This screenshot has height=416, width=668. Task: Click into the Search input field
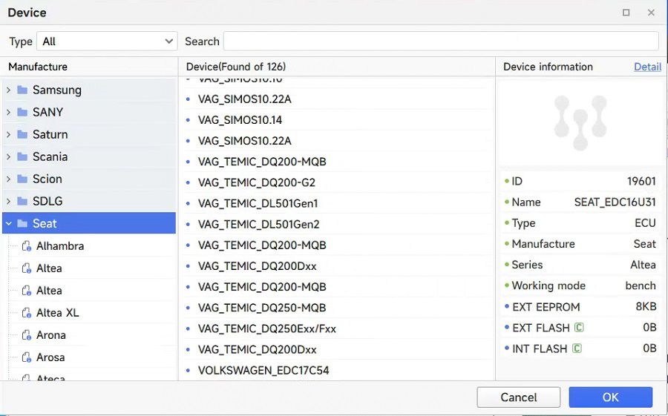(441, 42)
